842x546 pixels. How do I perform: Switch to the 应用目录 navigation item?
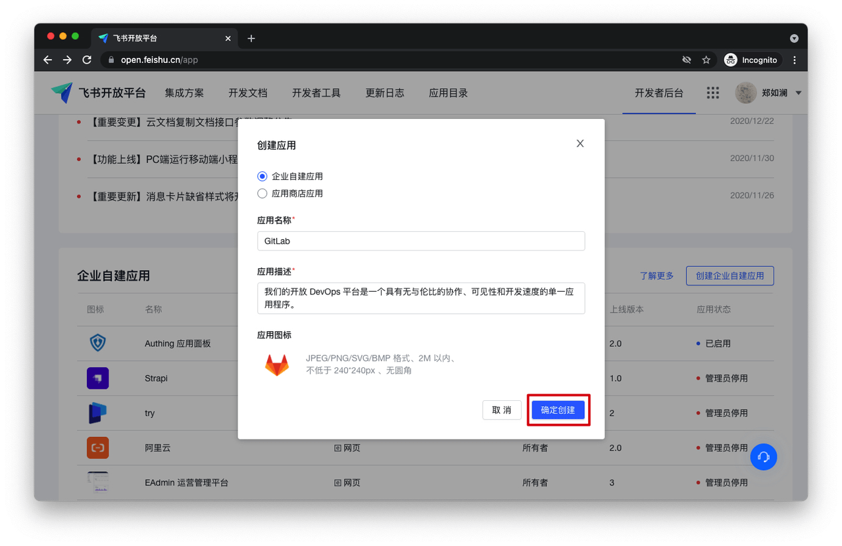448,93
